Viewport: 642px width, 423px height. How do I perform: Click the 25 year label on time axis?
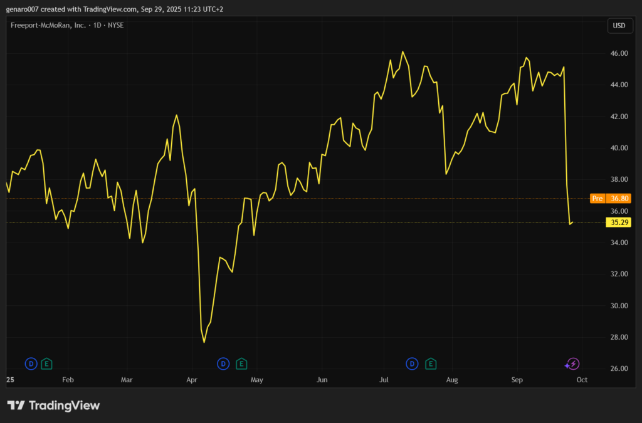coord(10,380)
